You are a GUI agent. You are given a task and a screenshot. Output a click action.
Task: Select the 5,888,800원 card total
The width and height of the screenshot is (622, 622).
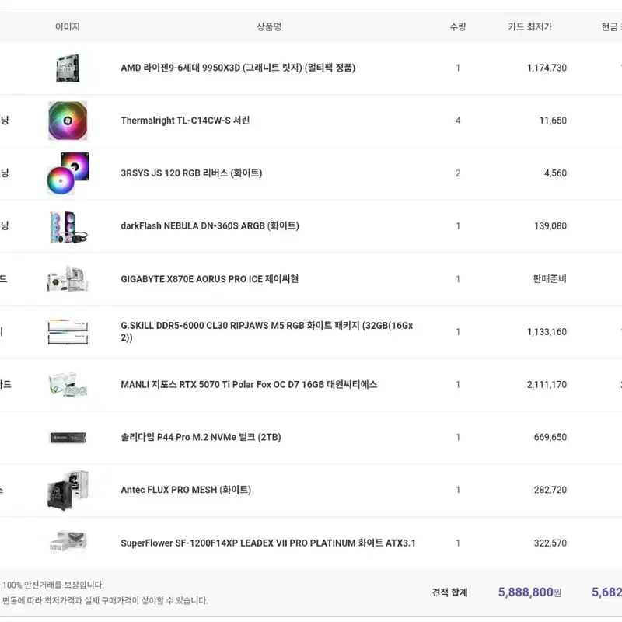click(x=529, y=592)
